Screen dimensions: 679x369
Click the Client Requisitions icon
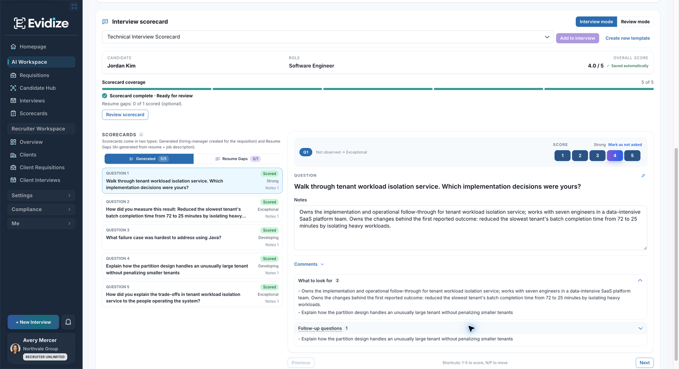tap(14, 167)
